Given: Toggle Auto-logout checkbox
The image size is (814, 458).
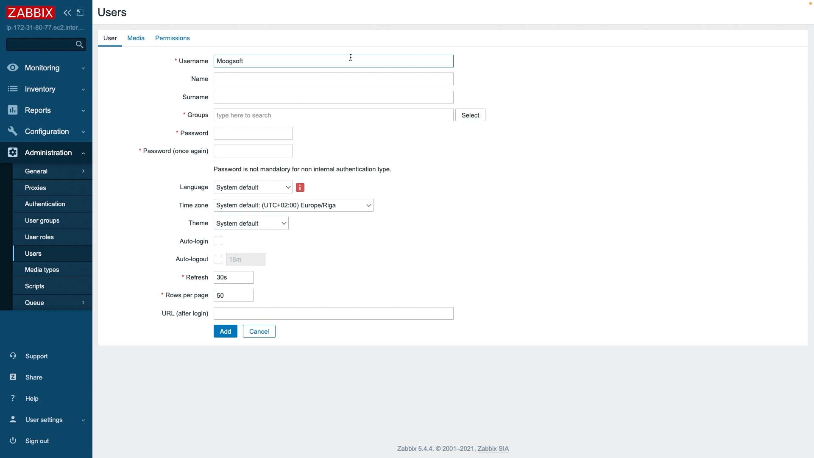Looking at the screenshot, I should point(218,259).
